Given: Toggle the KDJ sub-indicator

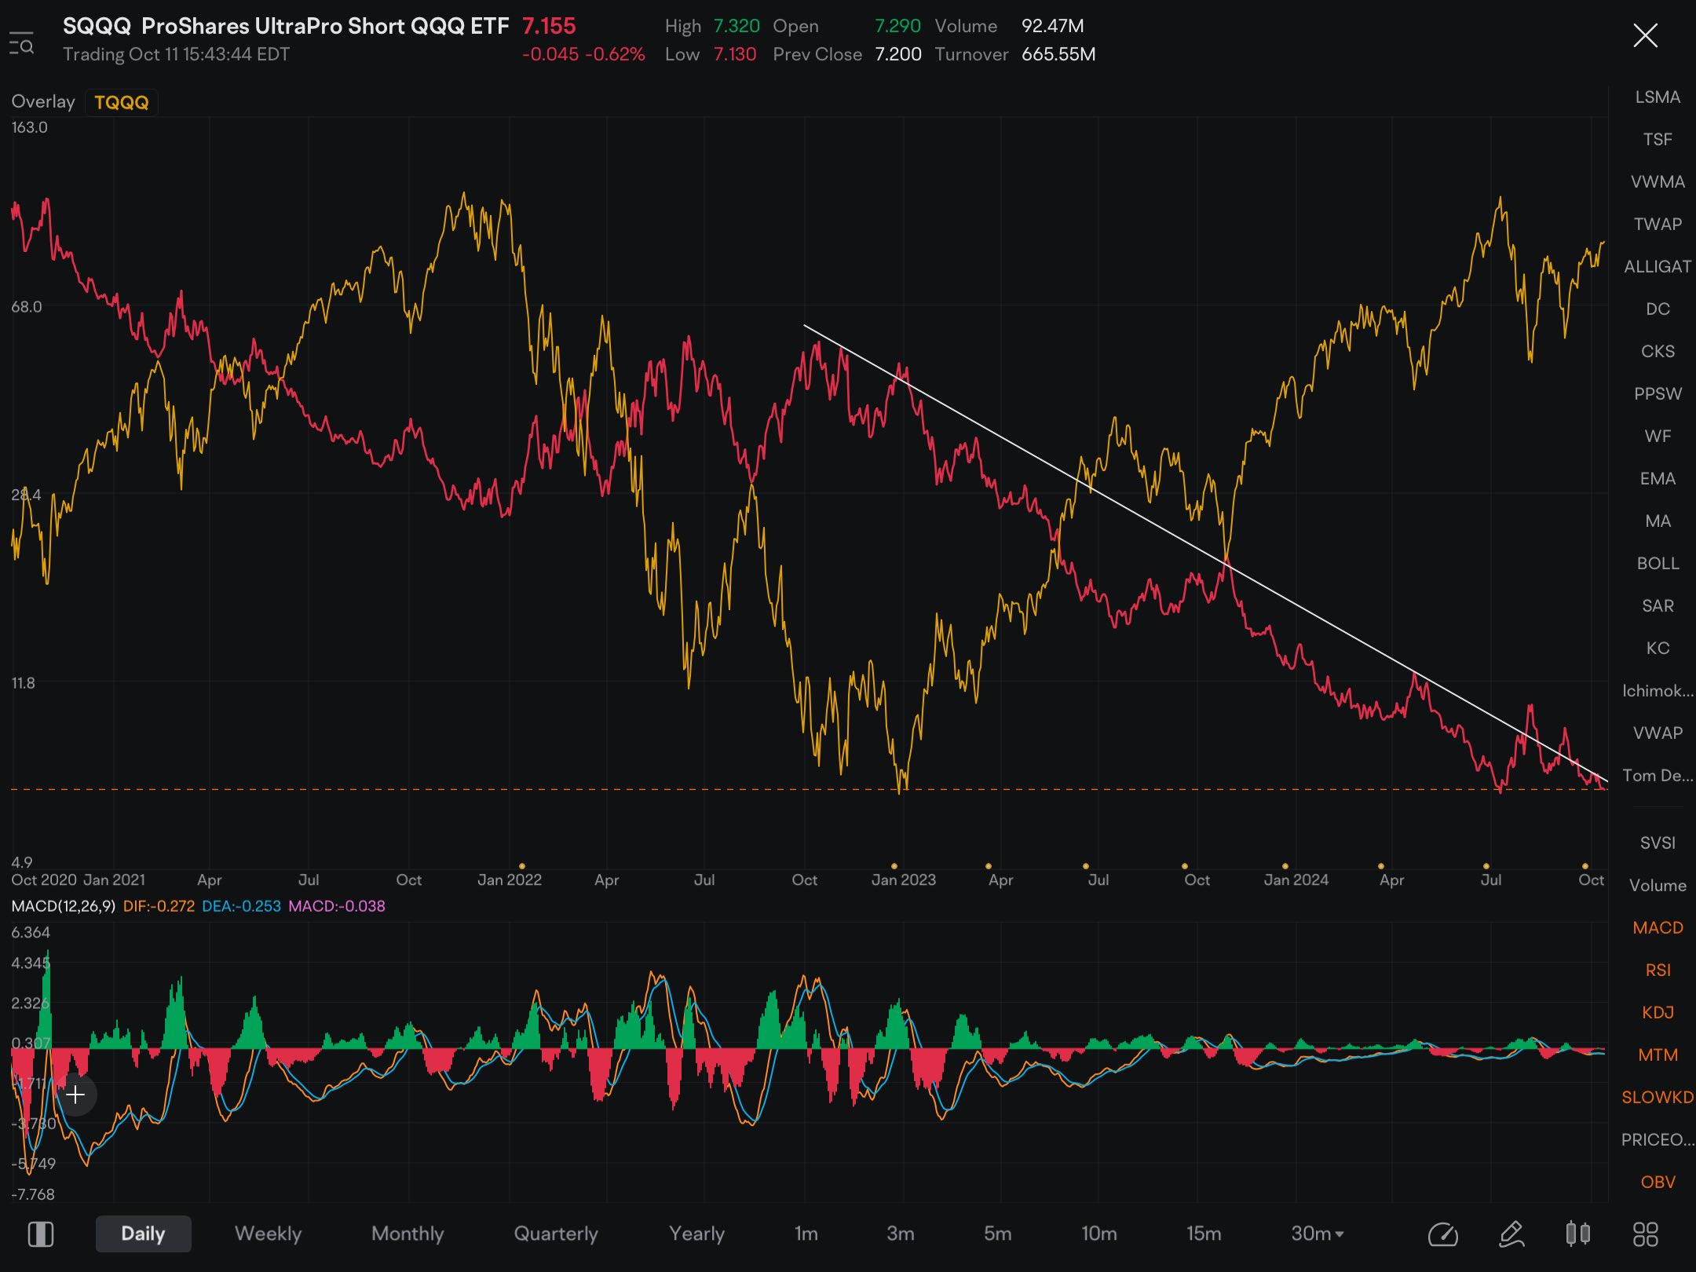Looking at the screenshot, I should (1658, 1013).
